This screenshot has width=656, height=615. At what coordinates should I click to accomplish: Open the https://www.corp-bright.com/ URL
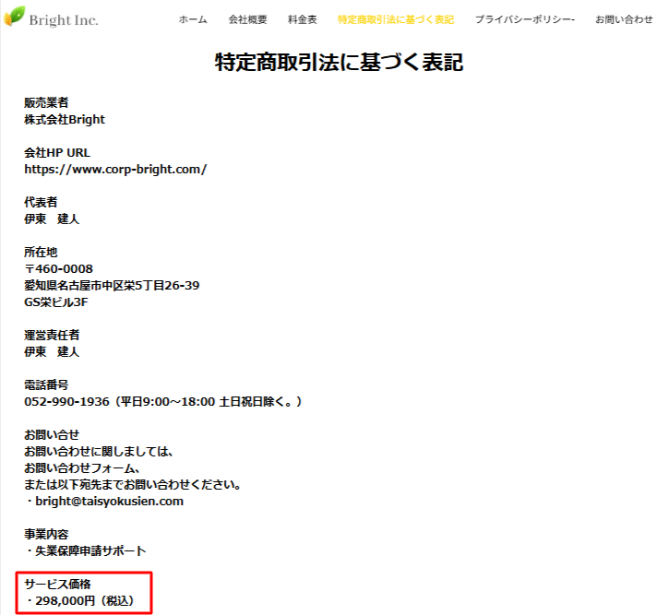[x=115, y=170]
